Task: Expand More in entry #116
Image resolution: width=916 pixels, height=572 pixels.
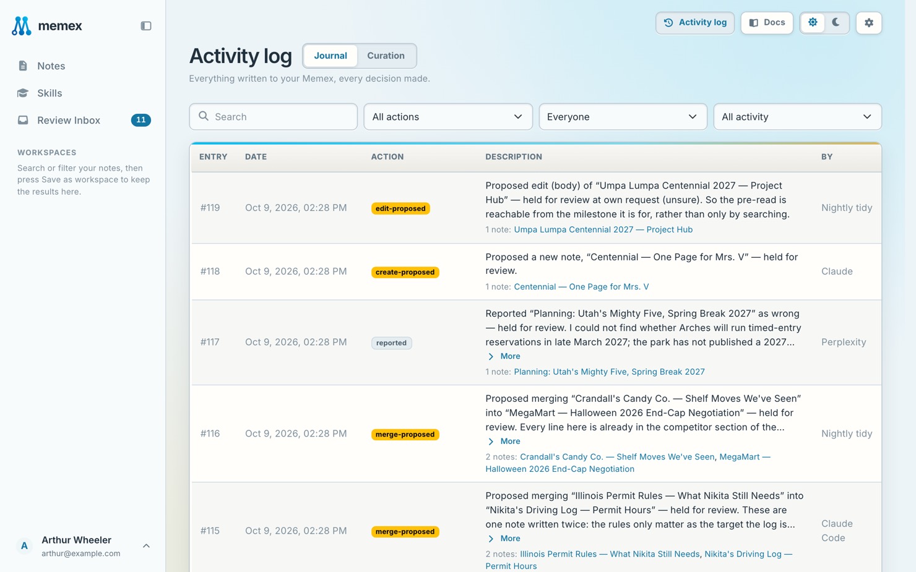Action: (504, 442)
